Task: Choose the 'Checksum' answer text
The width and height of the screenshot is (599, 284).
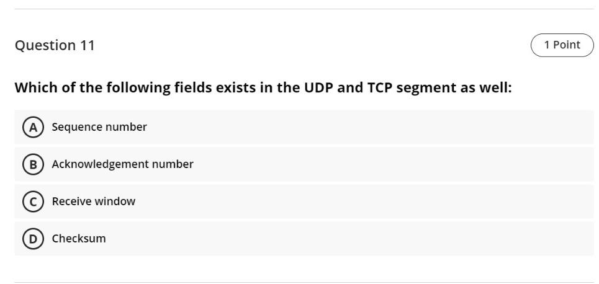Action: [79, 239]
